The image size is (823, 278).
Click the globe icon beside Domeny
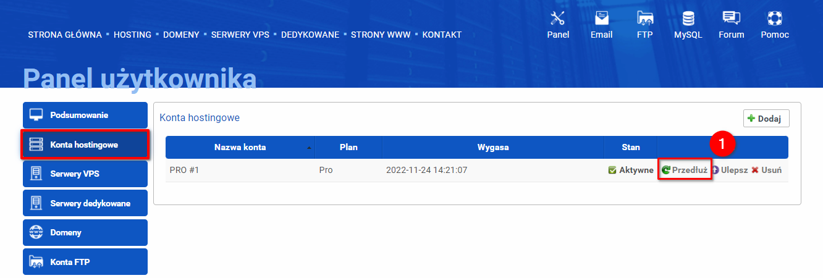(36, 233)
